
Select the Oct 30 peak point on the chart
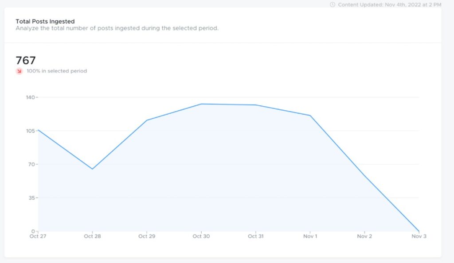point(201,104)
